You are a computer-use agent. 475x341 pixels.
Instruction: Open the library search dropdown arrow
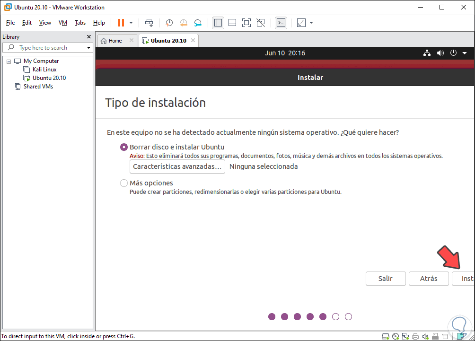[88, 48]
